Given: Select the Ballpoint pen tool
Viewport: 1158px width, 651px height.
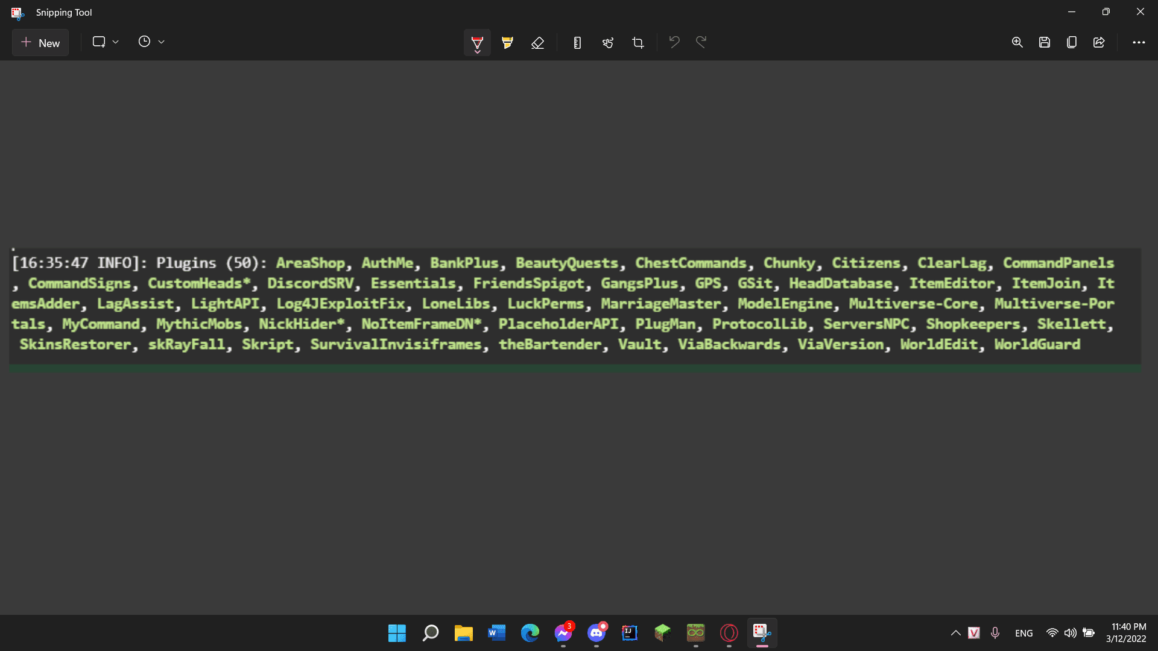Looking at the screenshot, I should (x=477, y=42).
